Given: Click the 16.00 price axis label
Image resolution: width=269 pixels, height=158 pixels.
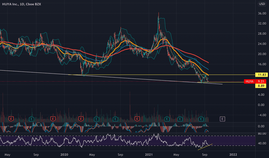Looking at the screenshot, I should click(x=262, y=64).
